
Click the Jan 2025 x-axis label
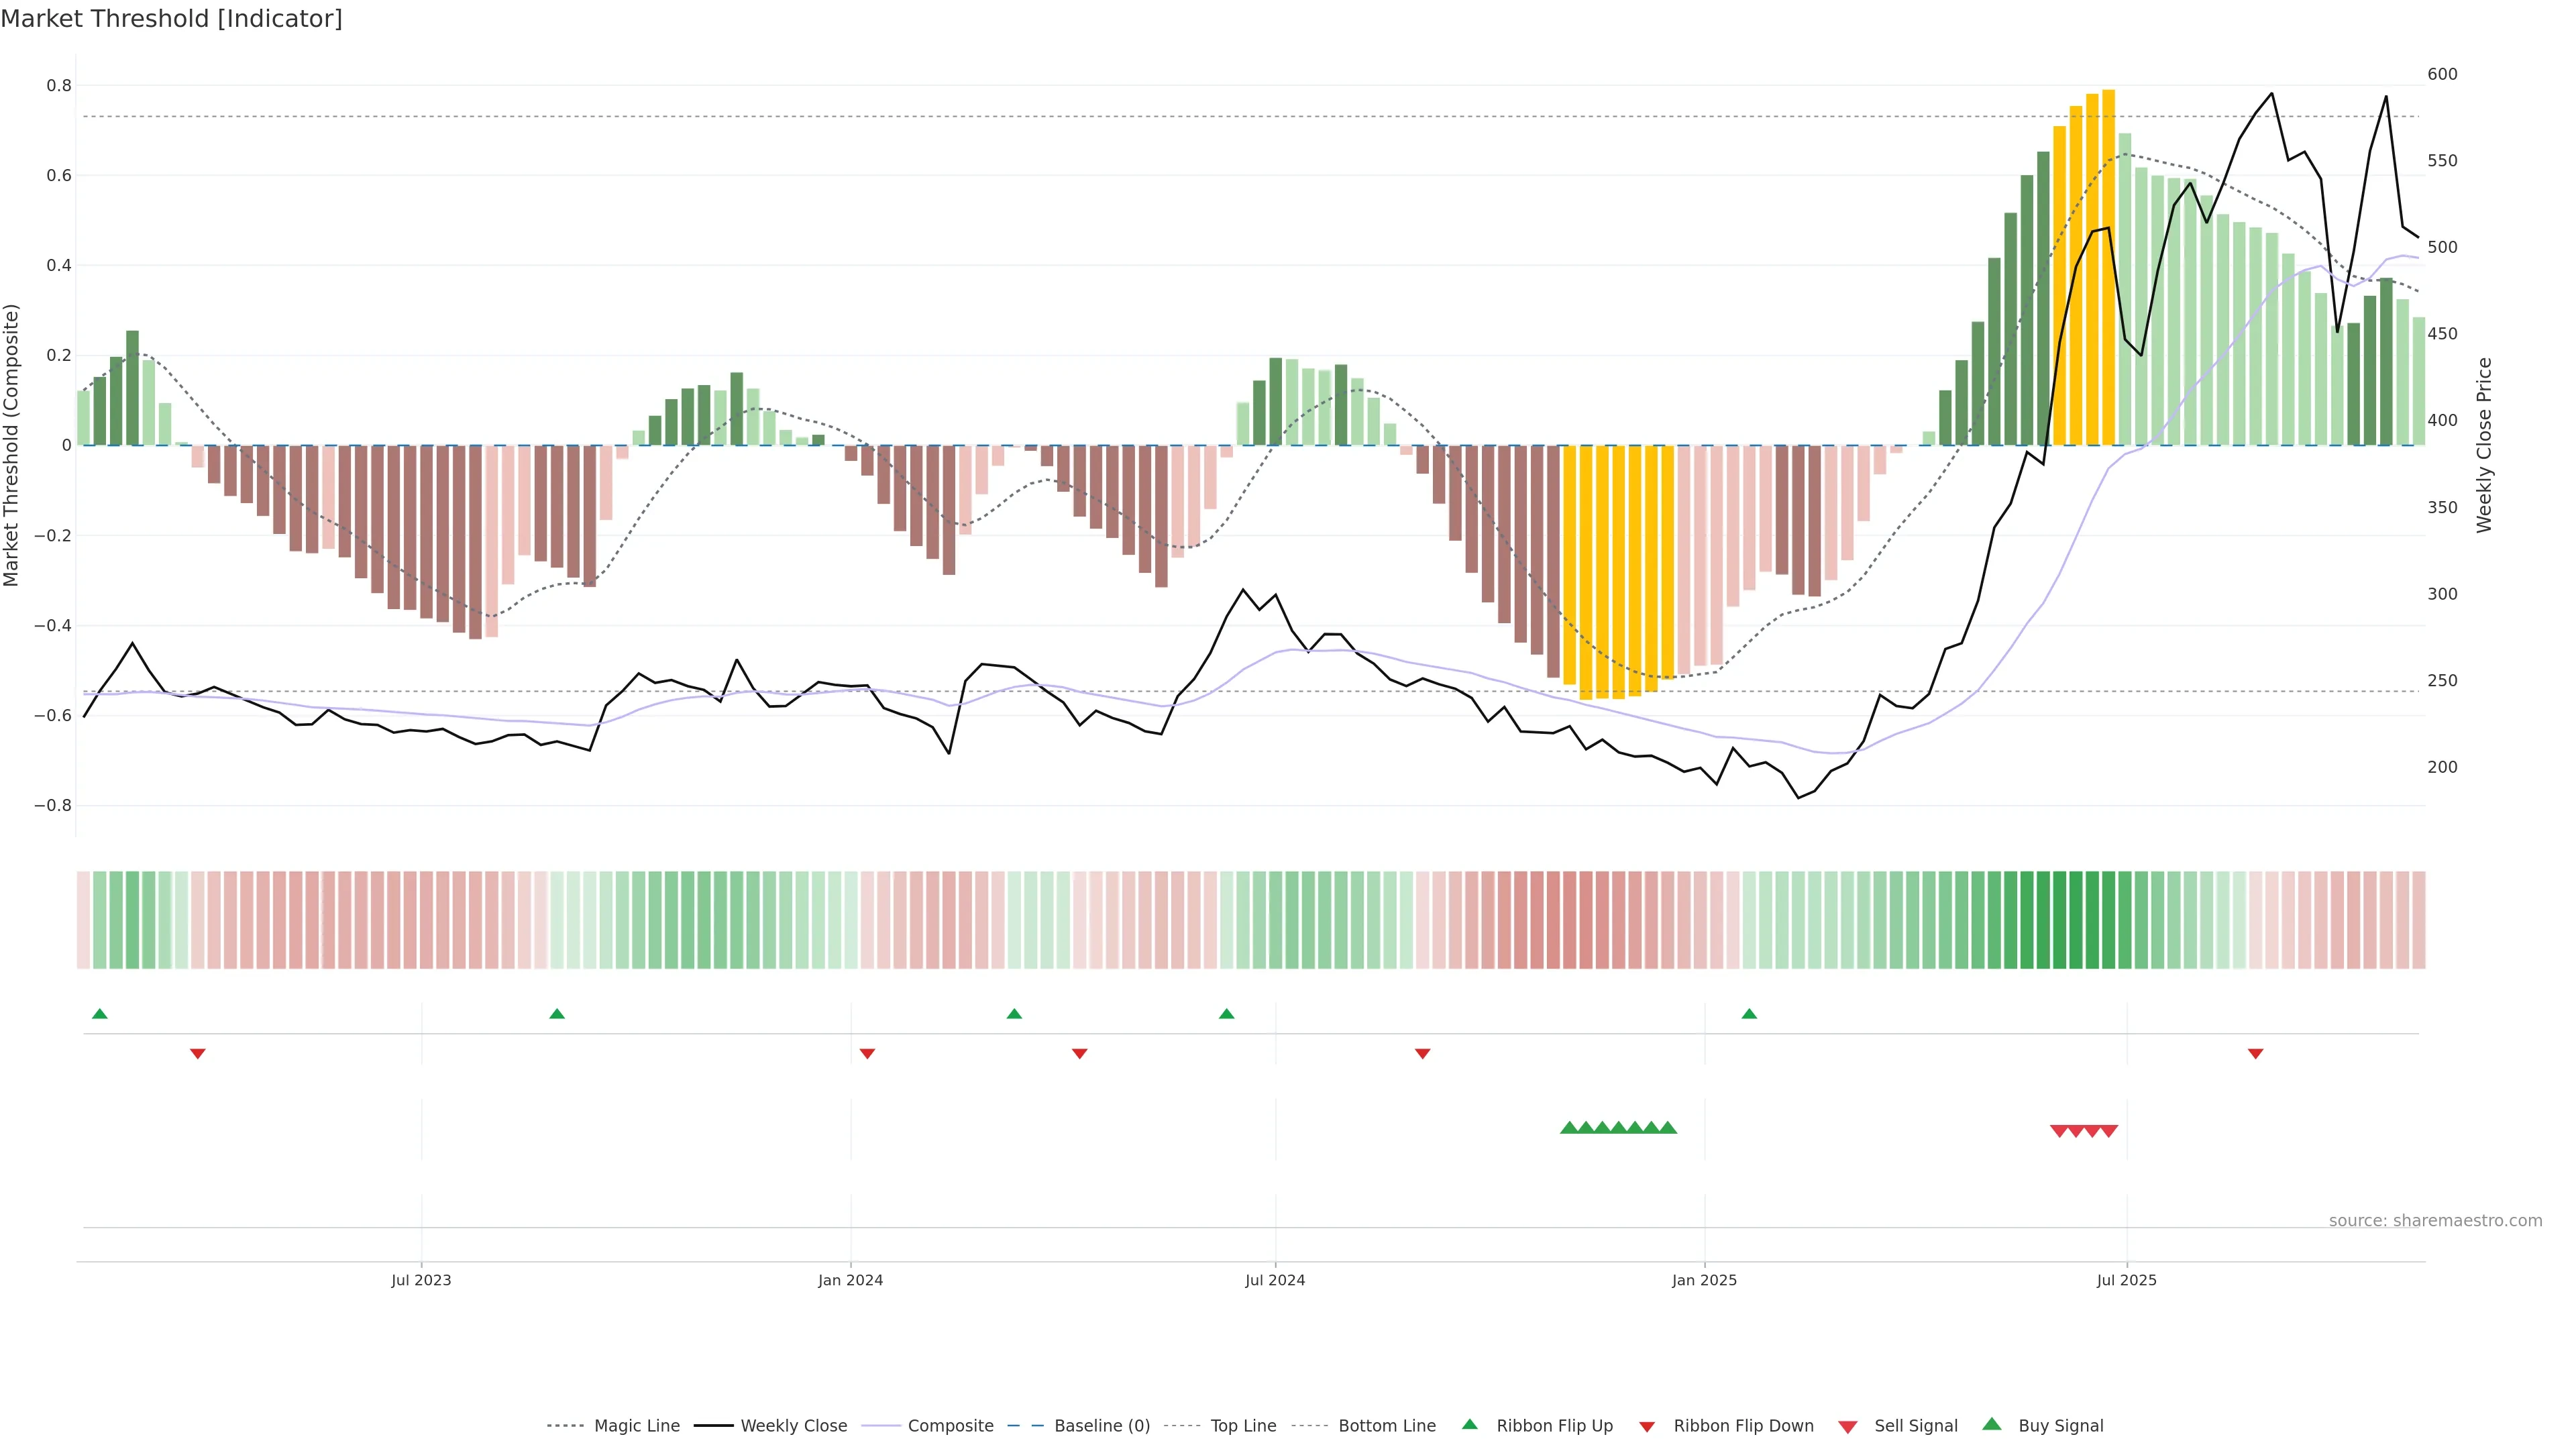[1704, 1280]
